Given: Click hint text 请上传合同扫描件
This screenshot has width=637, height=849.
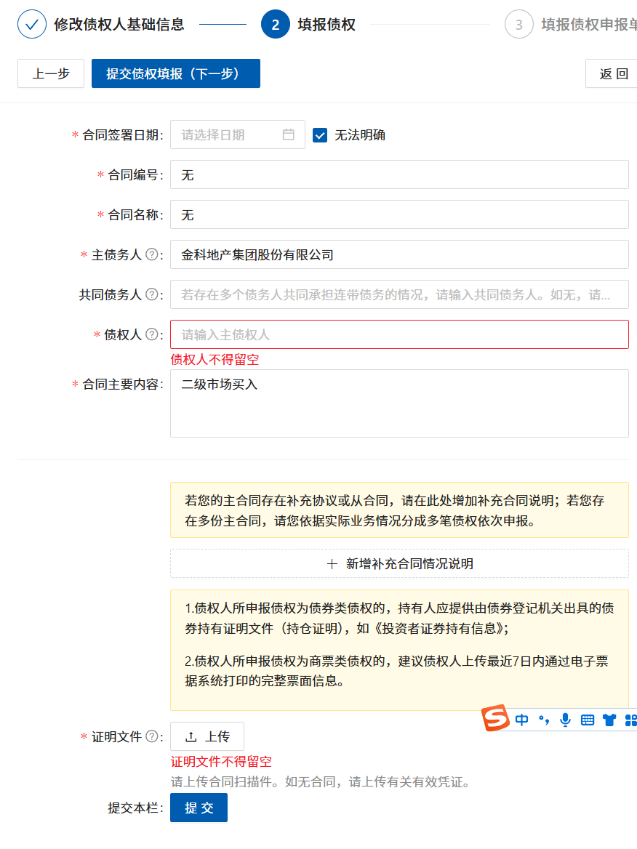Looking at the screenshot, I should tap(321, 782).
